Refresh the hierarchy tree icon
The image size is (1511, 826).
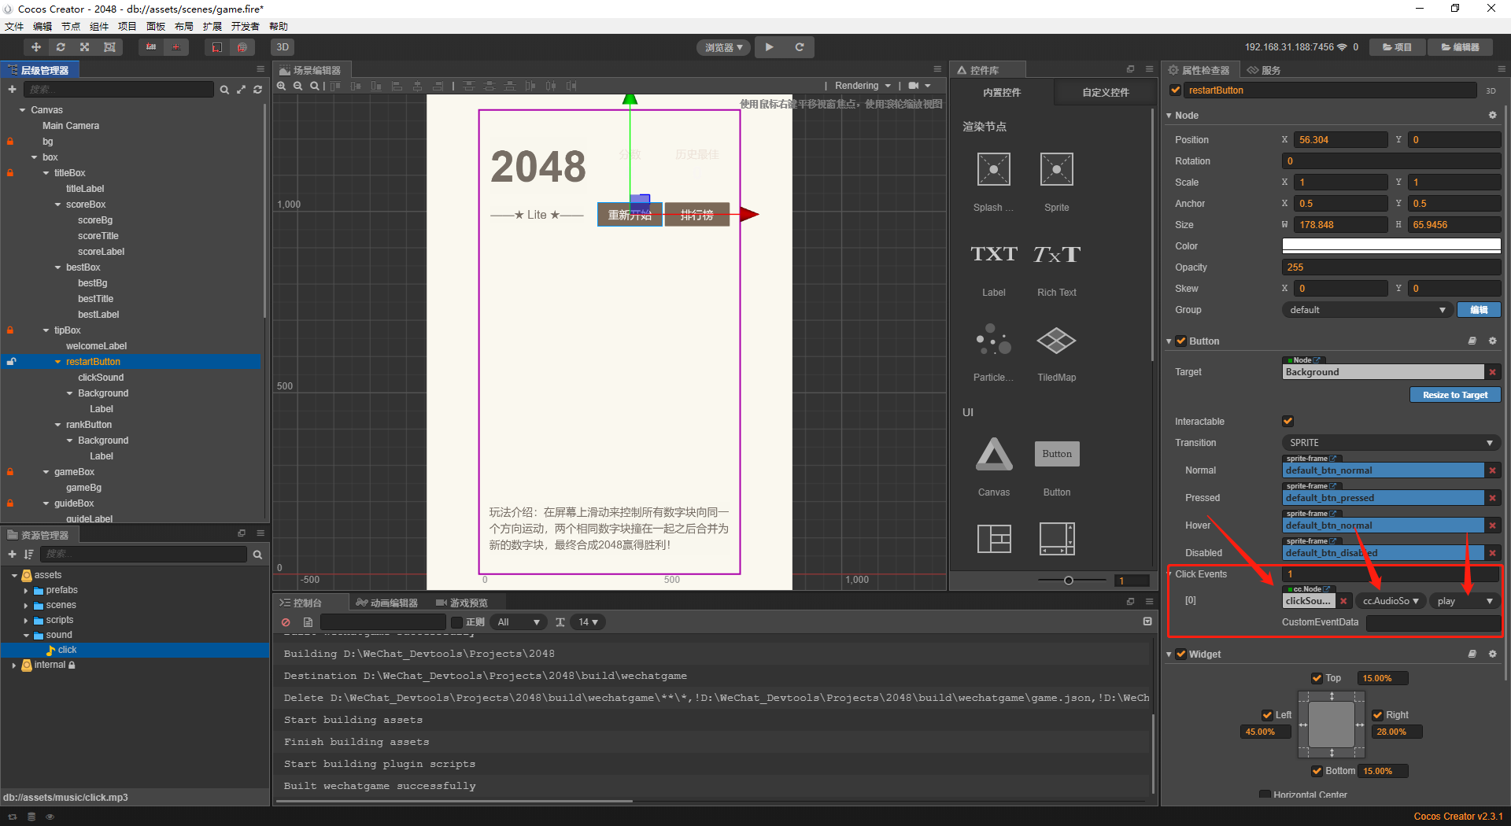click(257, 90)
